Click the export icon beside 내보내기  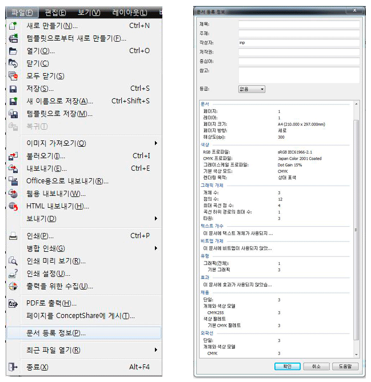pos(13,168)
